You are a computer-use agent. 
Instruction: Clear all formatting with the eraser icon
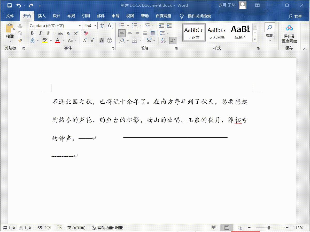pyautogui.click(x=86, y=33)
